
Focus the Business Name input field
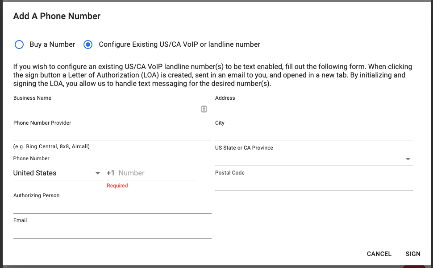click(107, 109)
